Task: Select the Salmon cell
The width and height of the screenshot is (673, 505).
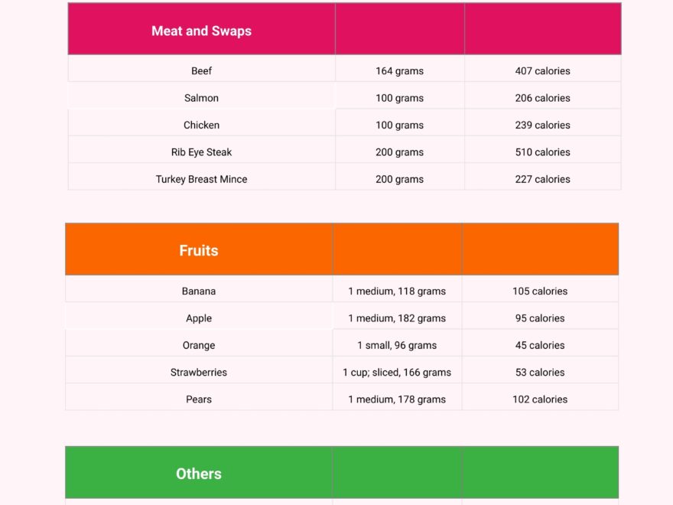Action: [202, 98]
